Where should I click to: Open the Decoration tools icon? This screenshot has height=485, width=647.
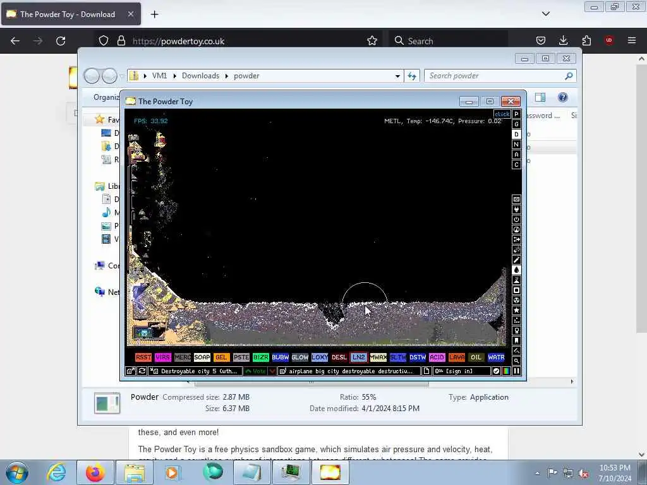click(516, 351)
